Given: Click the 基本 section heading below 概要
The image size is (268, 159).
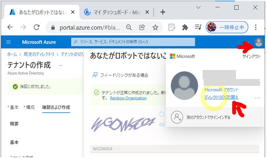Looking at the screenshot, I should (14, 142).
